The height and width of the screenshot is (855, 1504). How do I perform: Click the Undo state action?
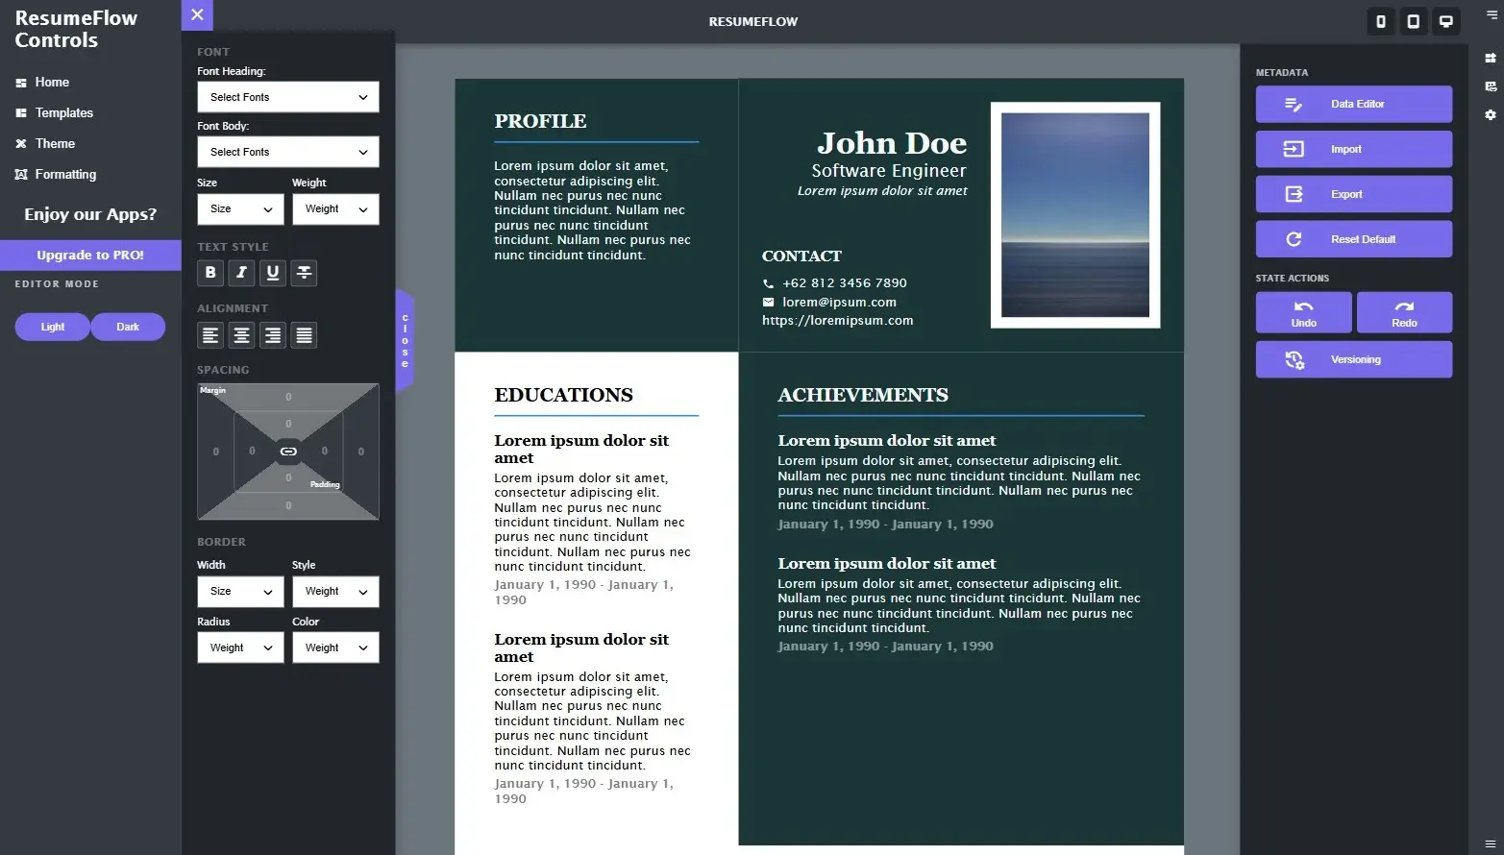(x=1303, y=312)
